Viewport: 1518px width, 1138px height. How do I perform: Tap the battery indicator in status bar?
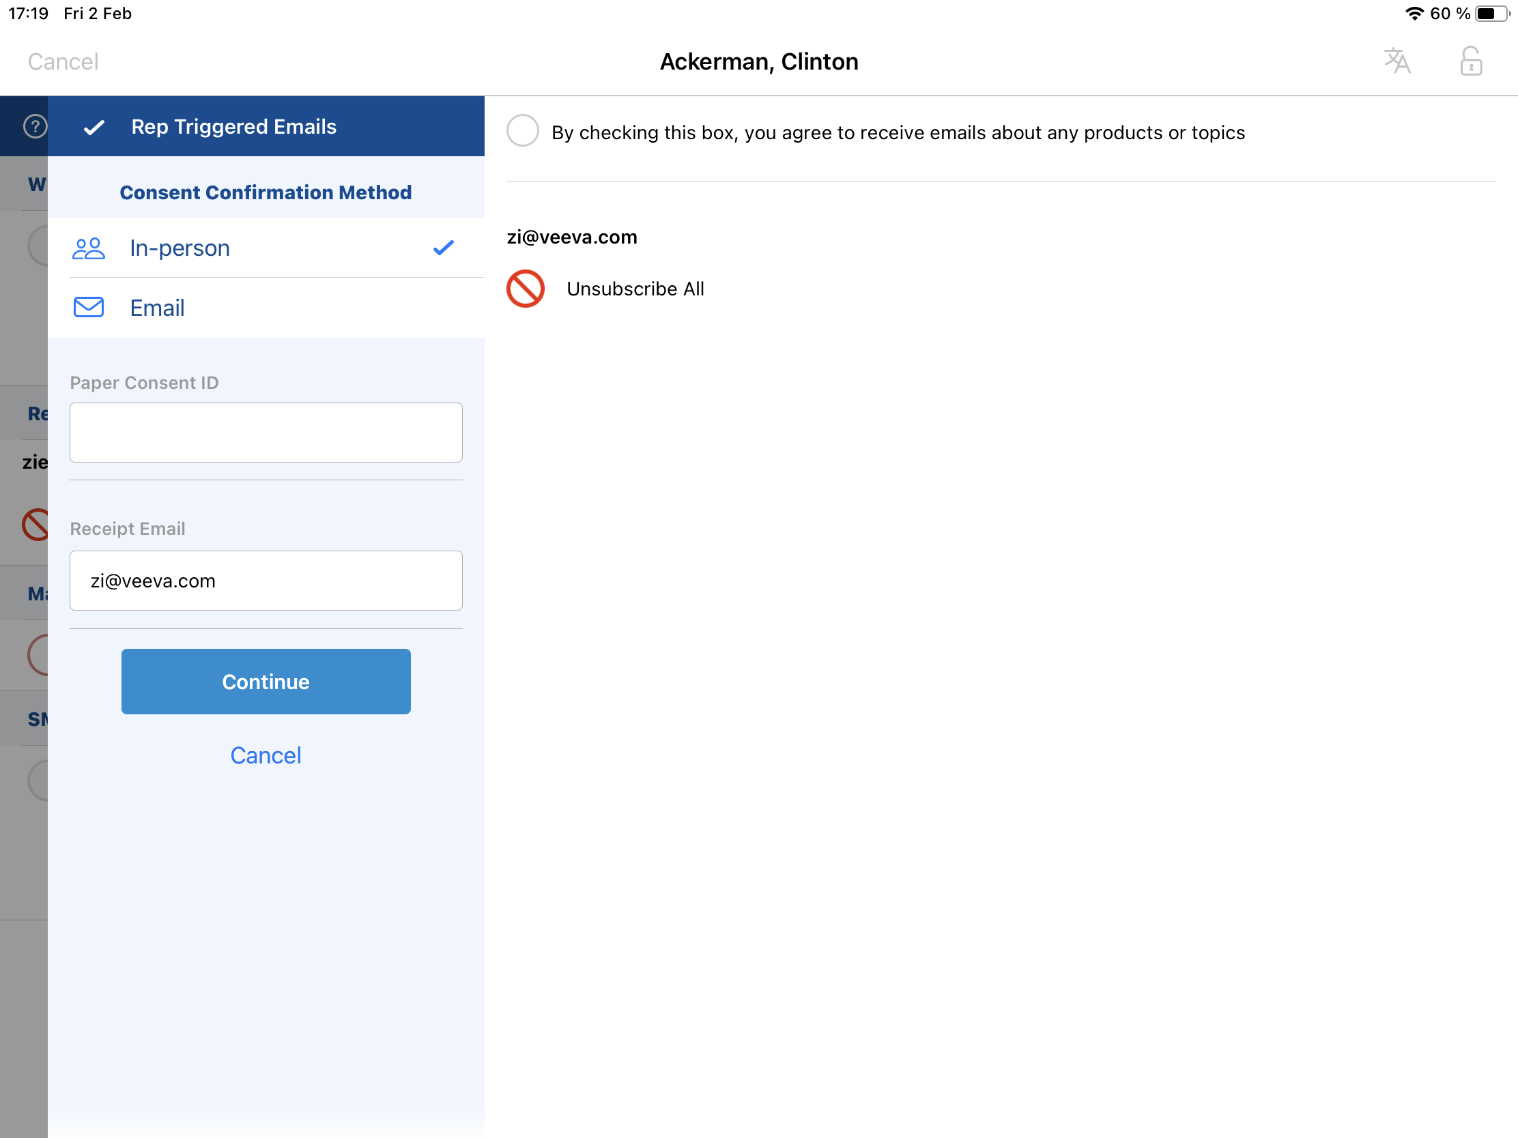coord(1491,14)
